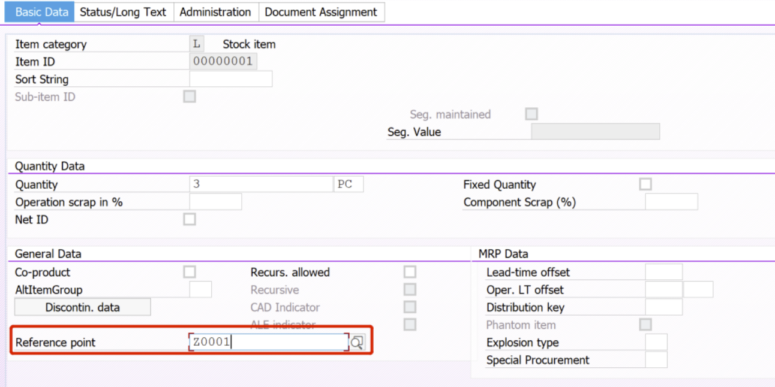Select the Special Procurement field
Image resolution: width=775 pixels, height=387 pixels.
[657, 359]
